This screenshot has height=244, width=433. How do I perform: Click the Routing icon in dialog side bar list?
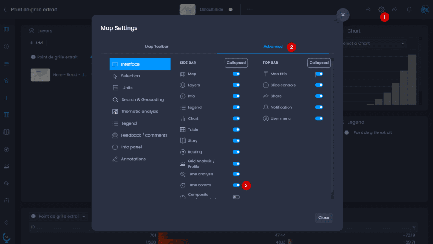coord(183,152)
